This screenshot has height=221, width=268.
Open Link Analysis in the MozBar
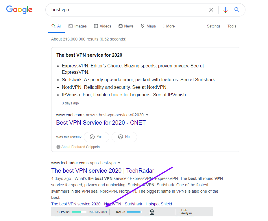coord(187,211)
